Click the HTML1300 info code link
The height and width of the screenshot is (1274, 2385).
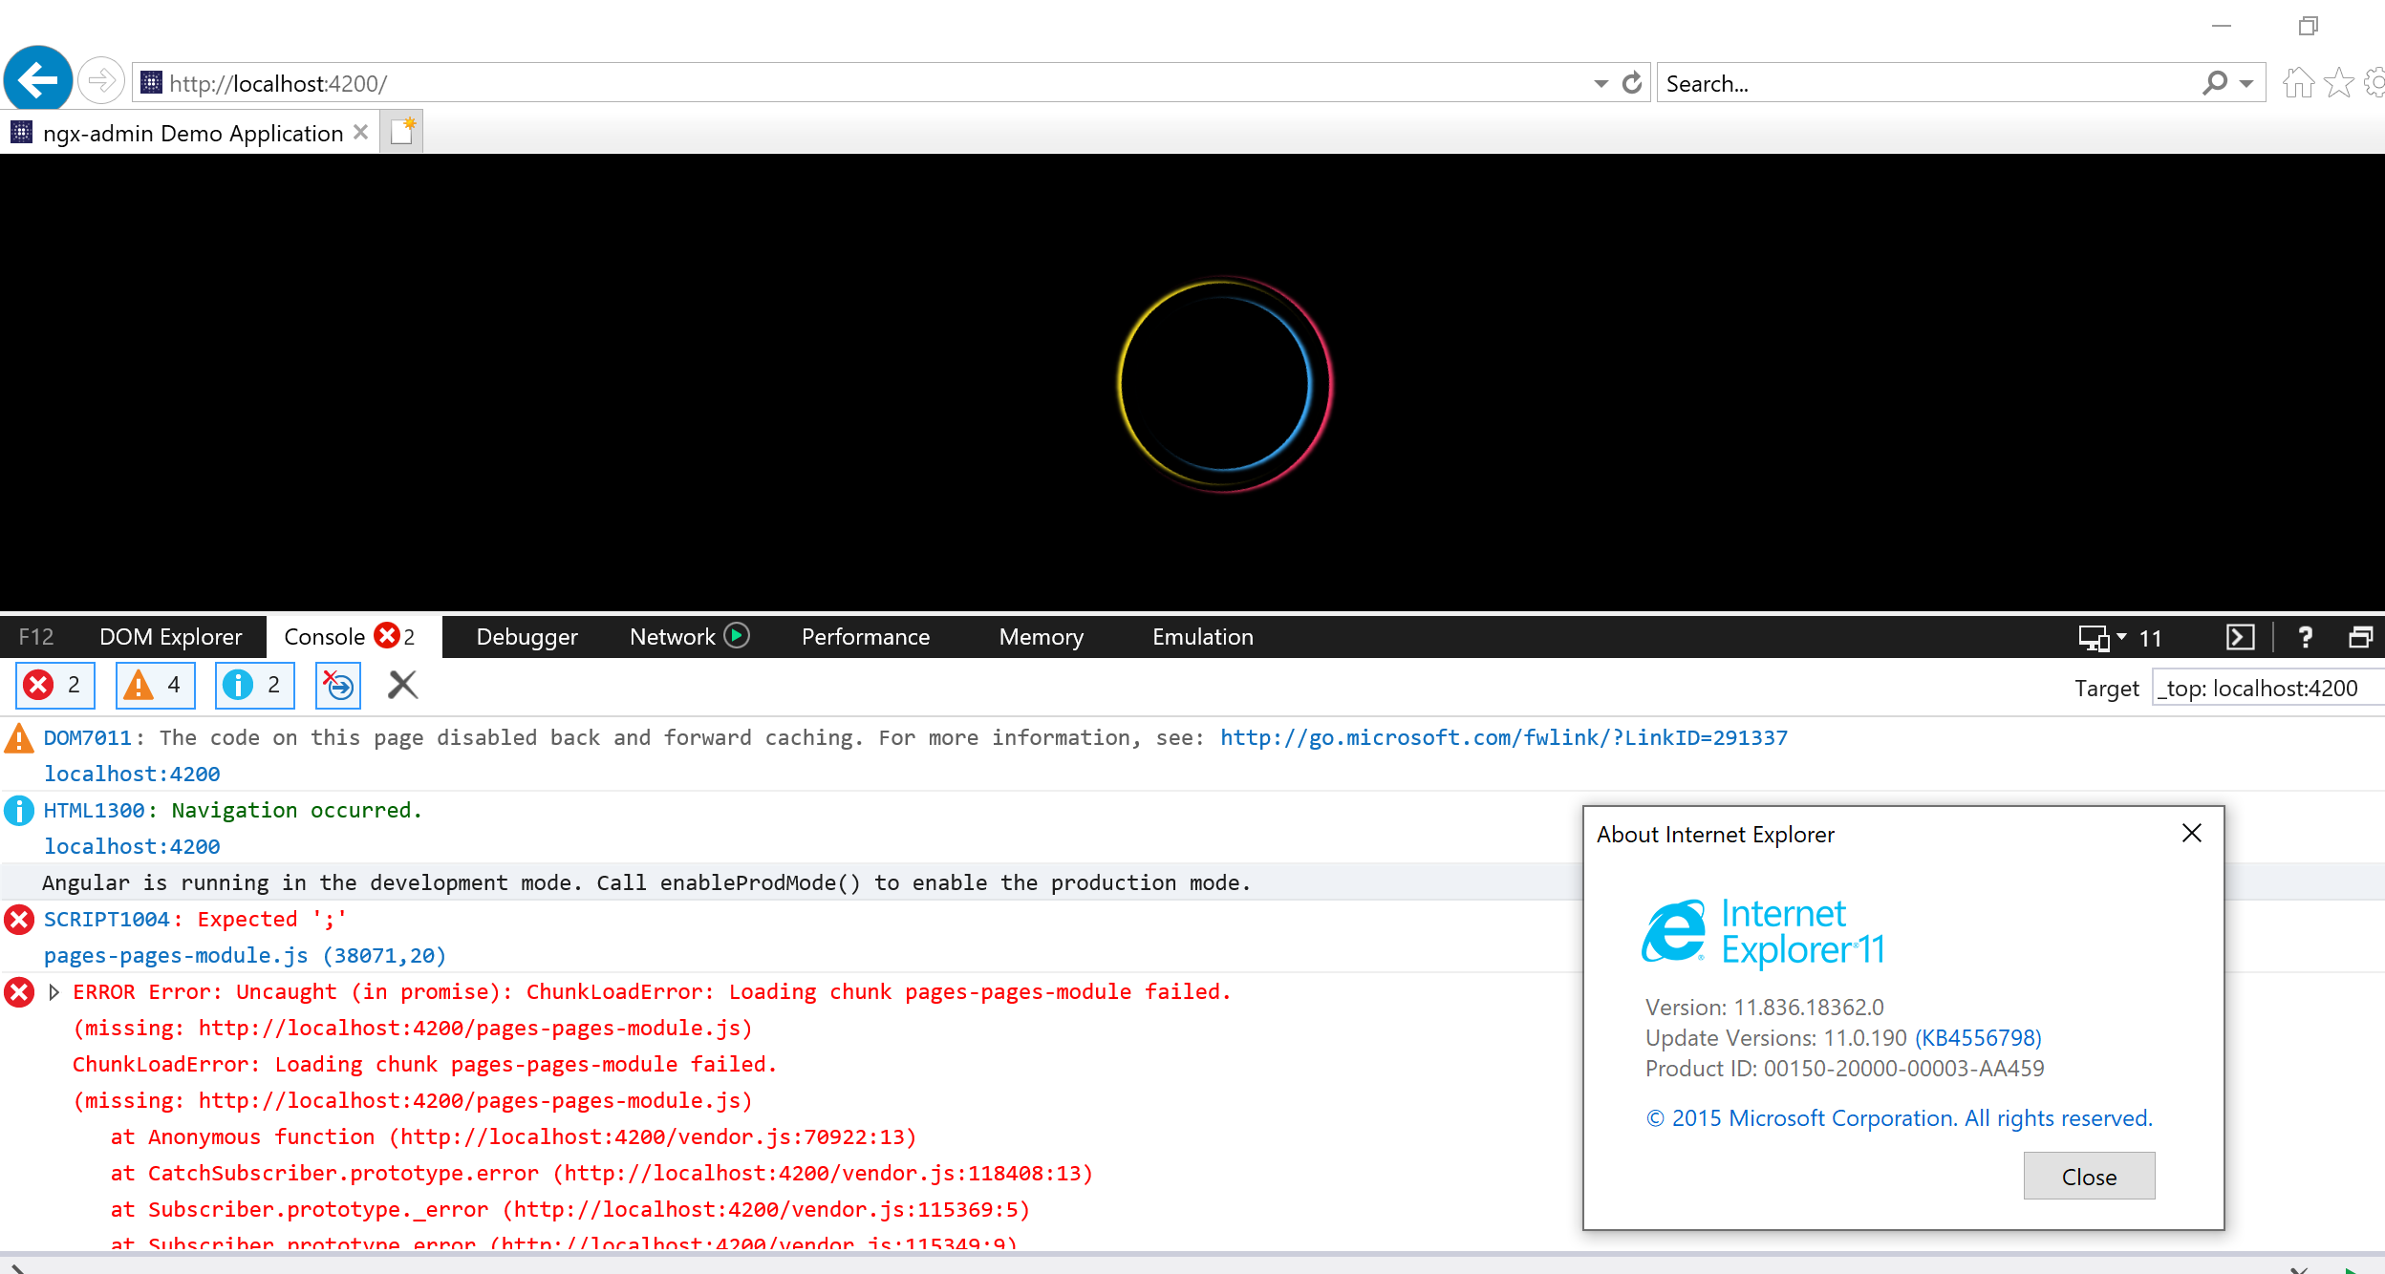click(94, 810)
